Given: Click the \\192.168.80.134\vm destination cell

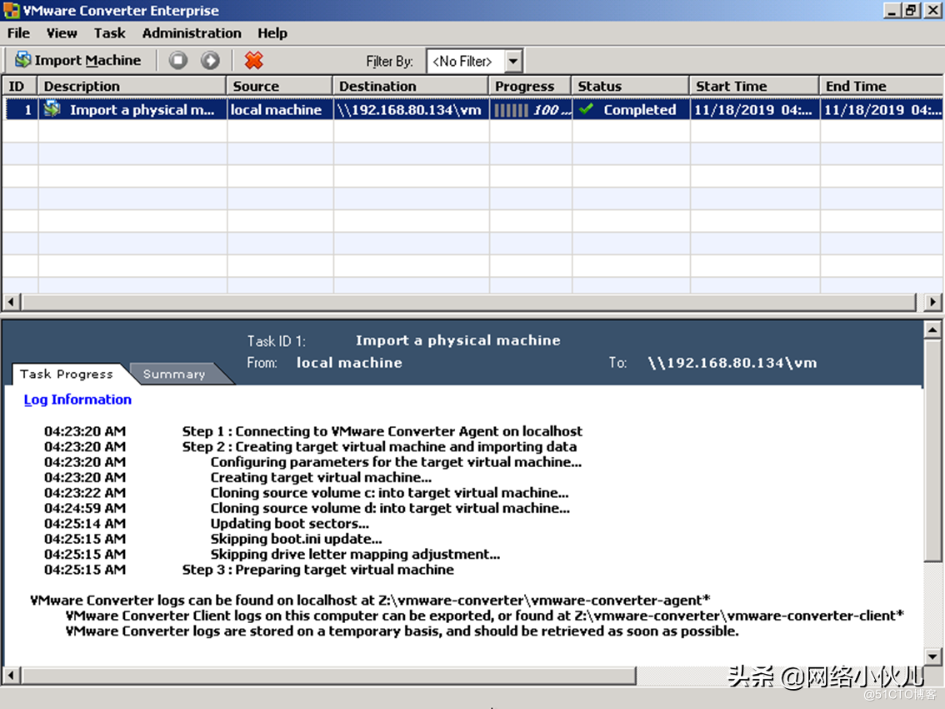Looking at the screenshot, I should pyautogui.click(x=409, y=110).
